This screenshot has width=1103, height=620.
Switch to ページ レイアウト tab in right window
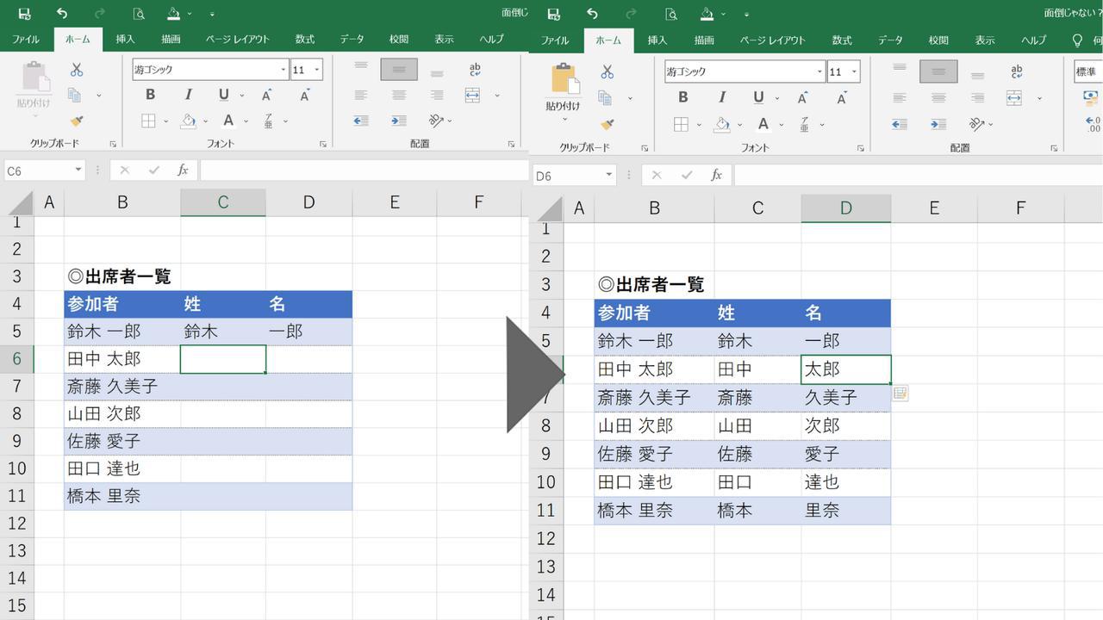(771, 40)
